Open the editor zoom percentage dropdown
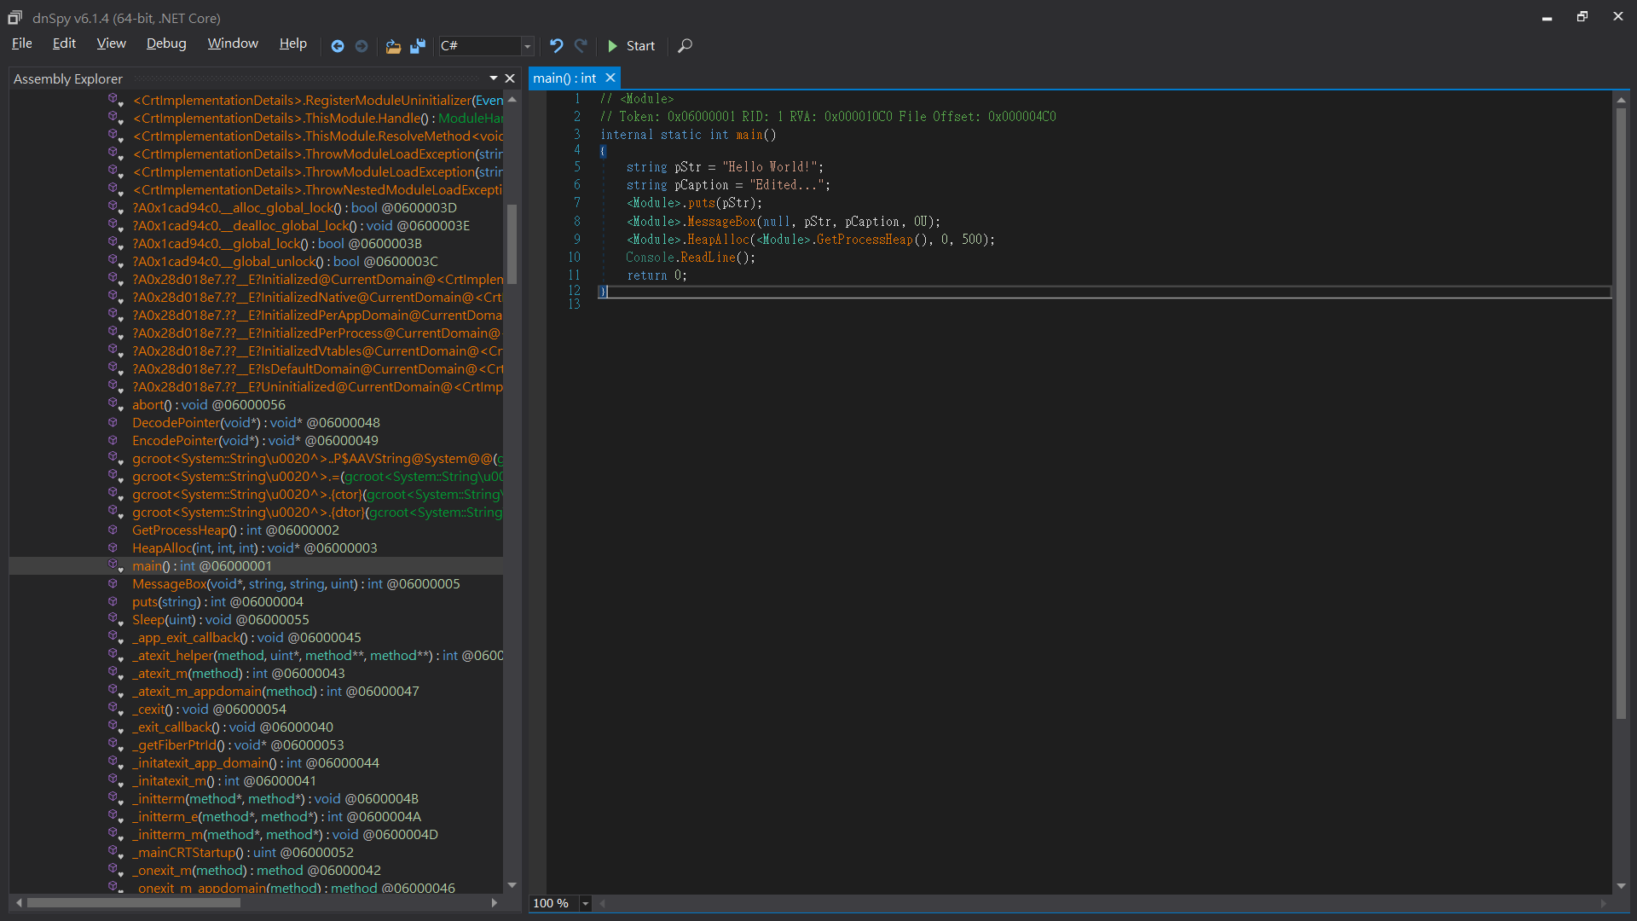1637x921 pixels. pyautogui.click(x=585, y=903)
